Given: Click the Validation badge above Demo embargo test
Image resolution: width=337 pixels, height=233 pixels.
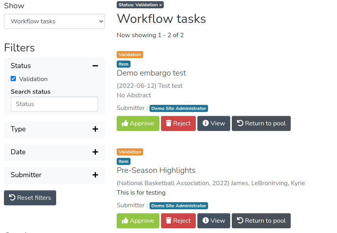Looking at the screenshot, I should (130, 55).
